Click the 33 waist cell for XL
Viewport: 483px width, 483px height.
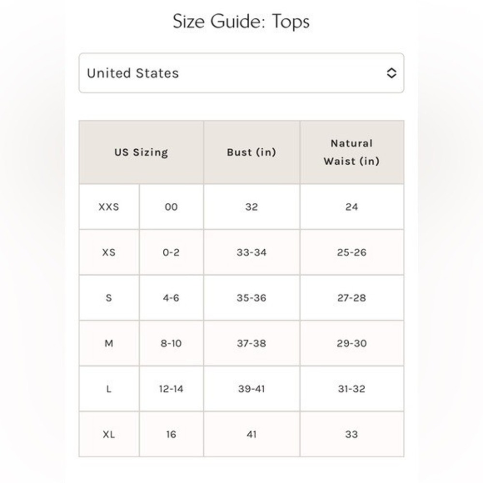pos(352,434)
